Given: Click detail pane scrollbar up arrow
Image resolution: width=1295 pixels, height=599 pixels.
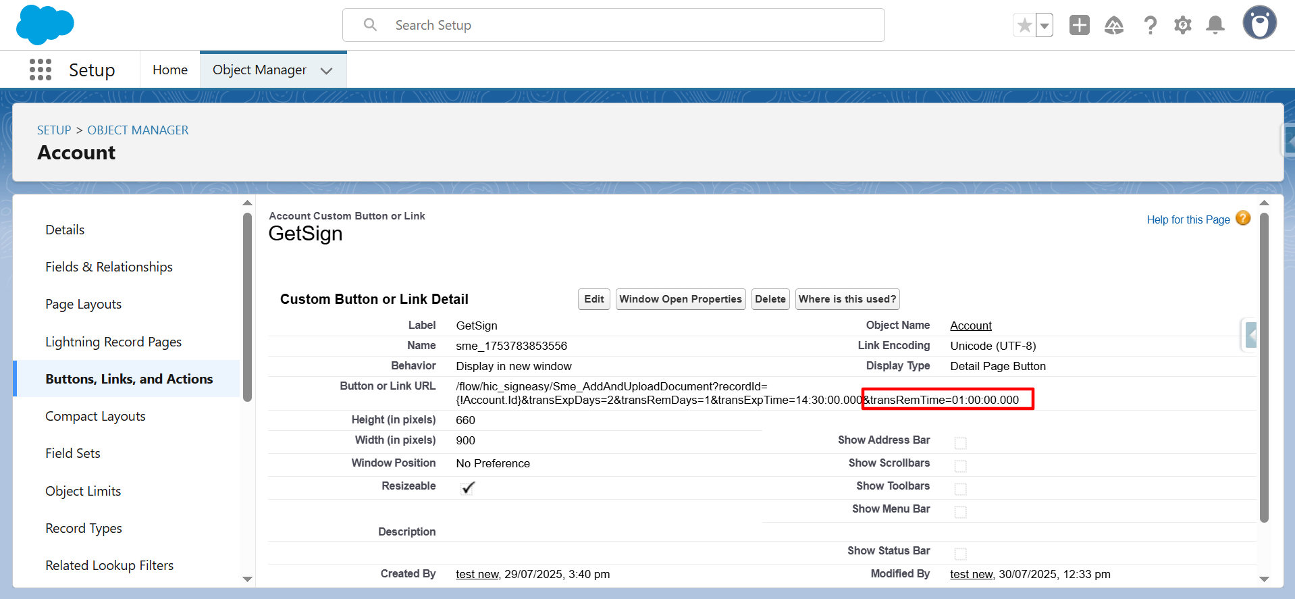Looking at the screenshot, I should tap(1264, 203).
